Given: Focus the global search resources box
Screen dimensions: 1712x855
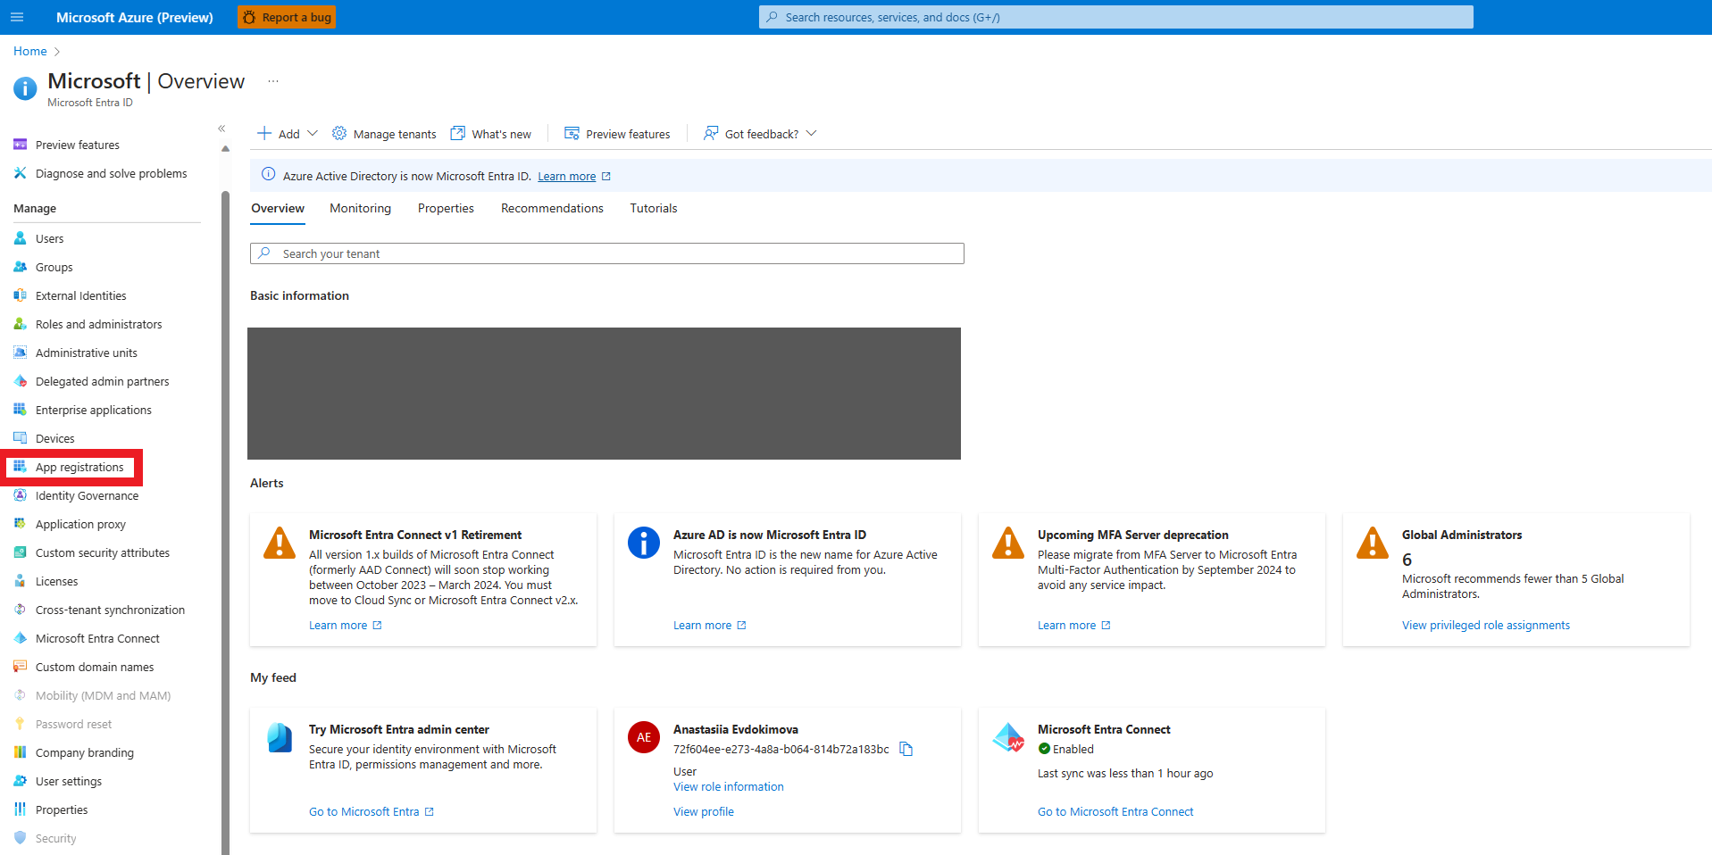Looking at the screenshot, I should (x=1115, y=17).
